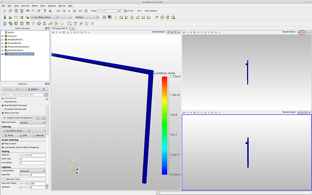312x195 pixels.
Task: Split RenderView2 horizontally using the highlighted icon
Action: pos(303,32)
